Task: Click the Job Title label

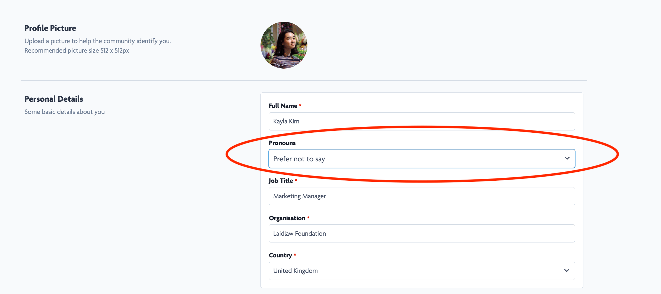Action: click(281, 181)
